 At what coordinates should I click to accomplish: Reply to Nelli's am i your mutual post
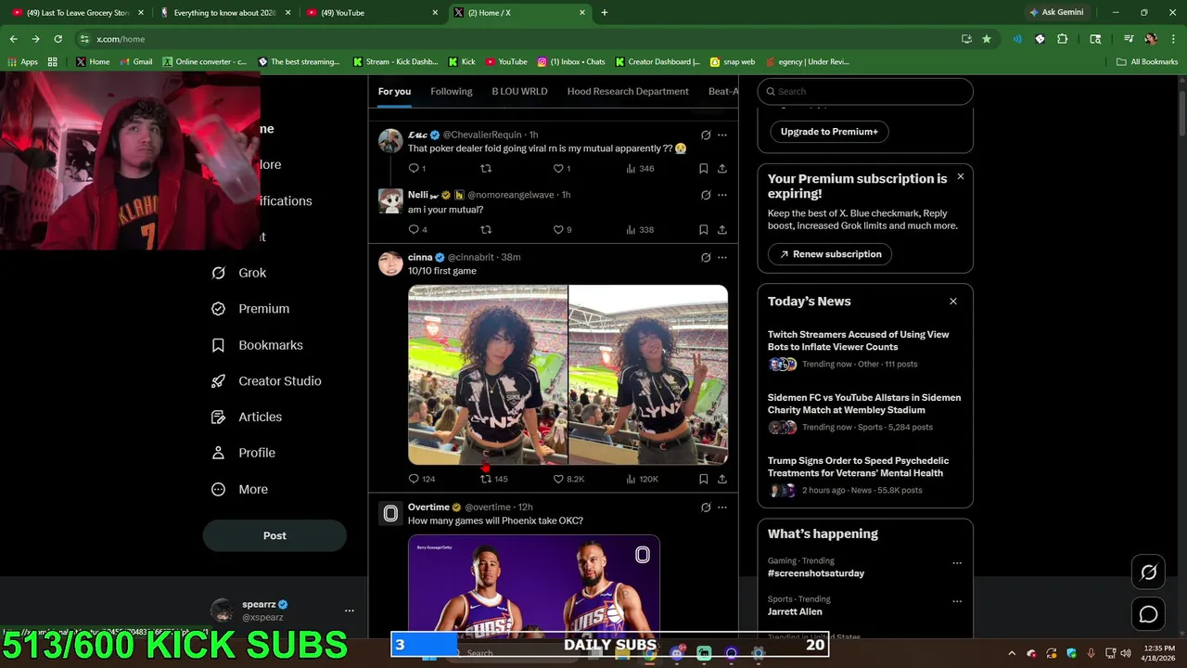click(415, 229)
